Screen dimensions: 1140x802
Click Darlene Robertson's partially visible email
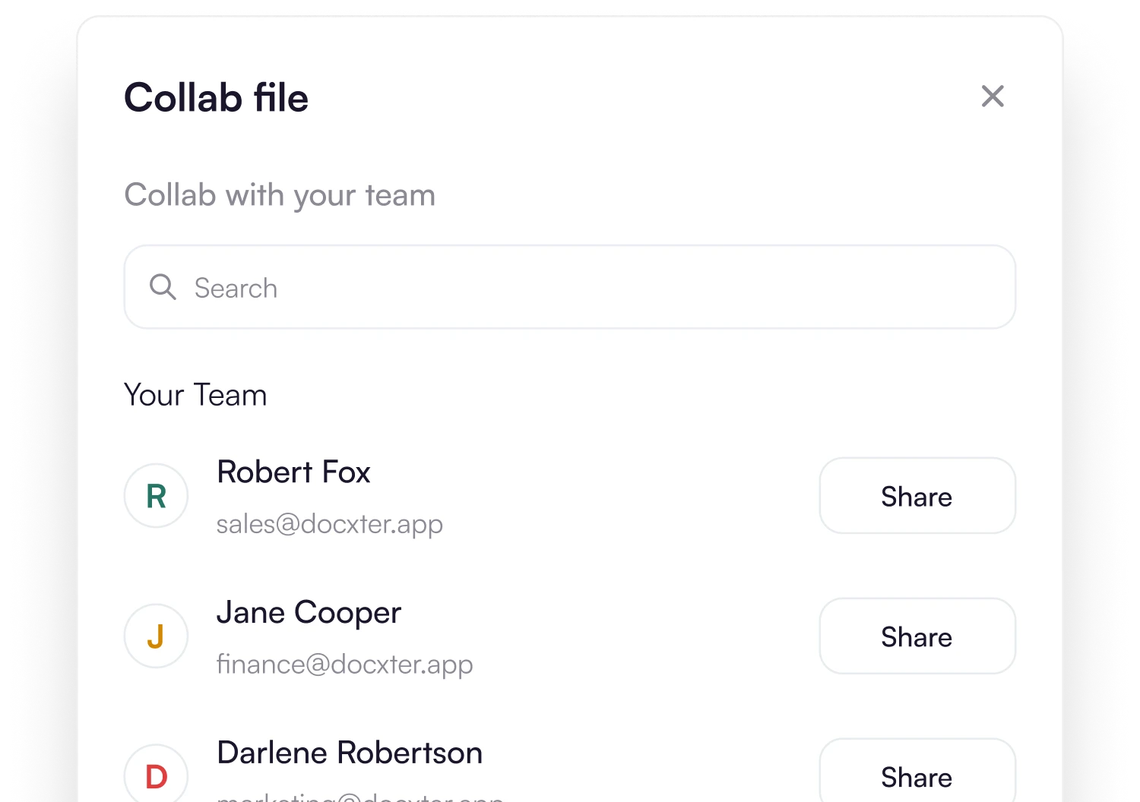(x=359, y=797)
